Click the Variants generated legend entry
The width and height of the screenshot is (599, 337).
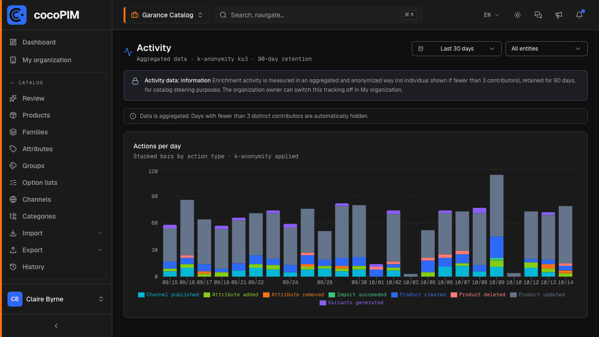(351, 303)
